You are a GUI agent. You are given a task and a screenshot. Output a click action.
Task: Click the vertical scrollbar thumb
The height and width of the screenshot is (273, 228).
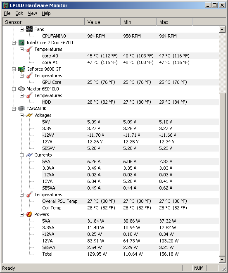point(222,175)
